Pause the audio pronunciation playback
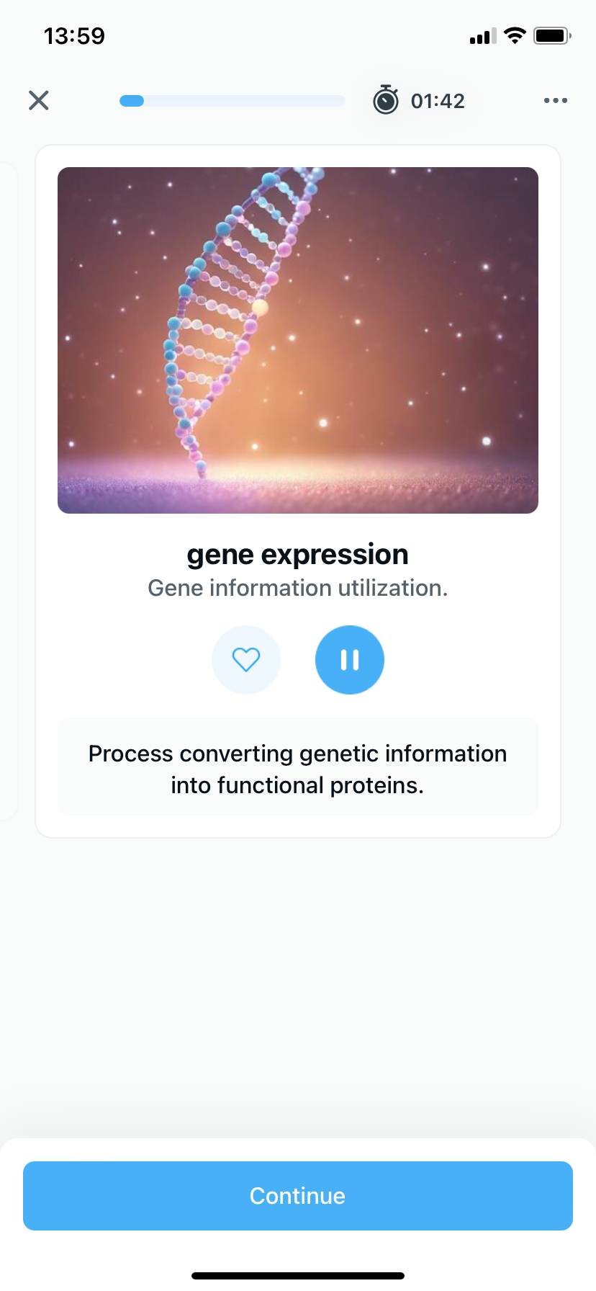Viewport: 596px width, 1291px height. click(x=350, y=659)
